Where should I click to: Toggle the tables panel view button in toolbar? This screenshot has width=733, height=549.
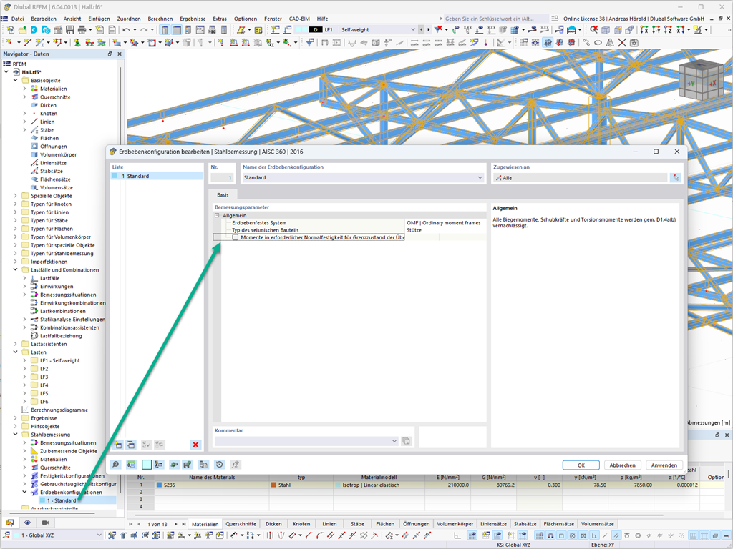[177, 30]
